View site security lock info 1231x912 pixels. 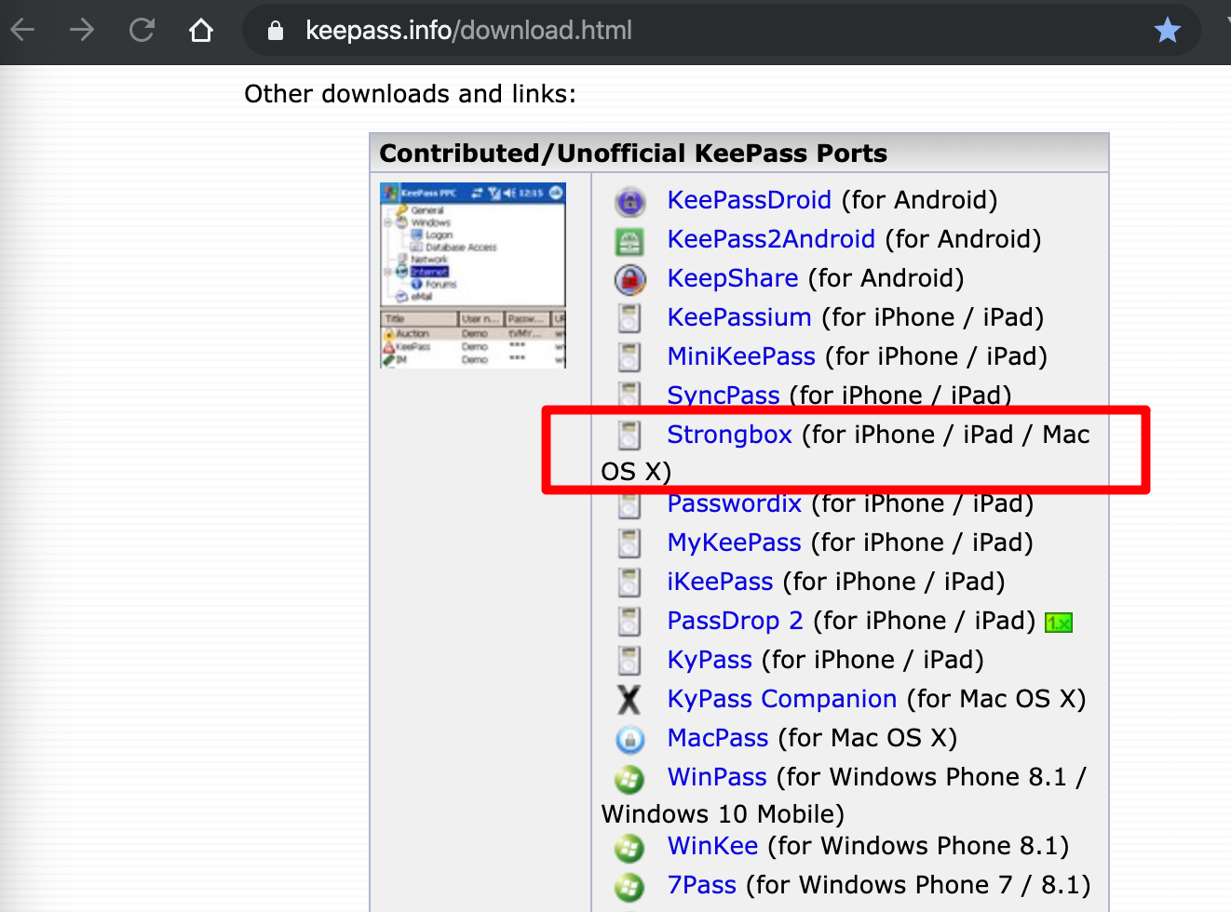coord(275,31)
